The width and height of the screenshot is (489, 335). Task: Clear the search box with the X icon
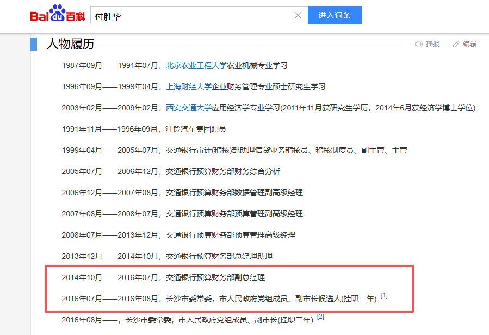(298, 15)
